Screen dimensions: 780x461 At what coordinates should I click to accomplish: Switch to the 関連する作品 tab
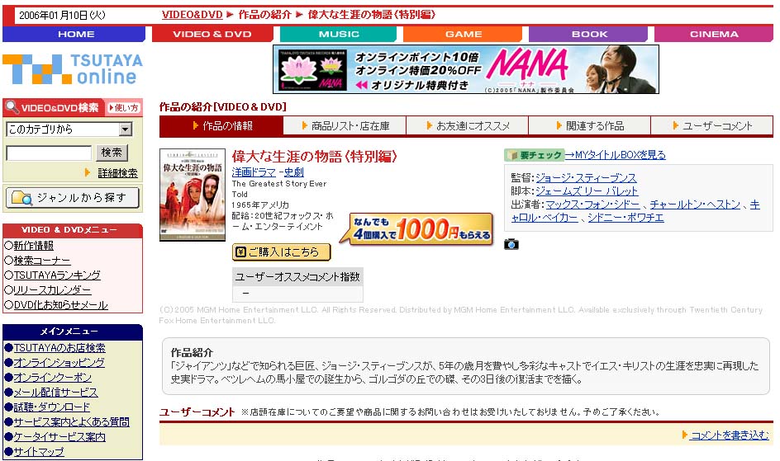(x=589, y=126)
